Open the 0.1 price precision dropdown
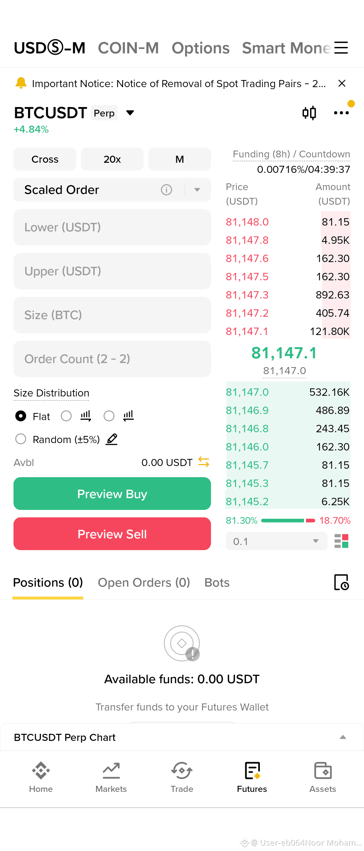 [276, 541]
